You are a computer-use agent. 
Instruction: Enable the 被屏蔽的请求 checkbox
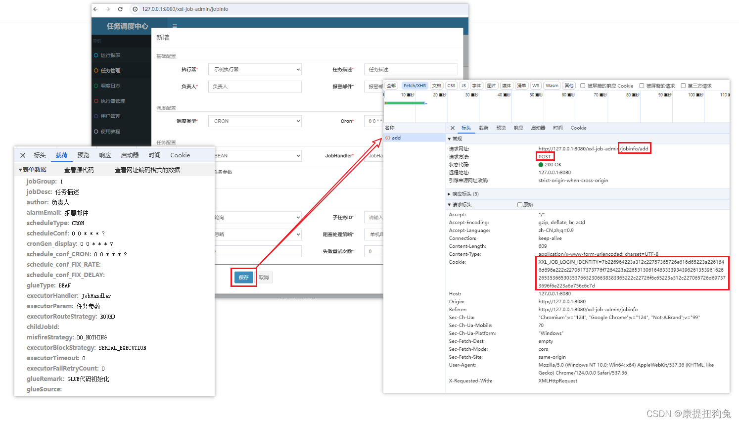tap(642, 86)
